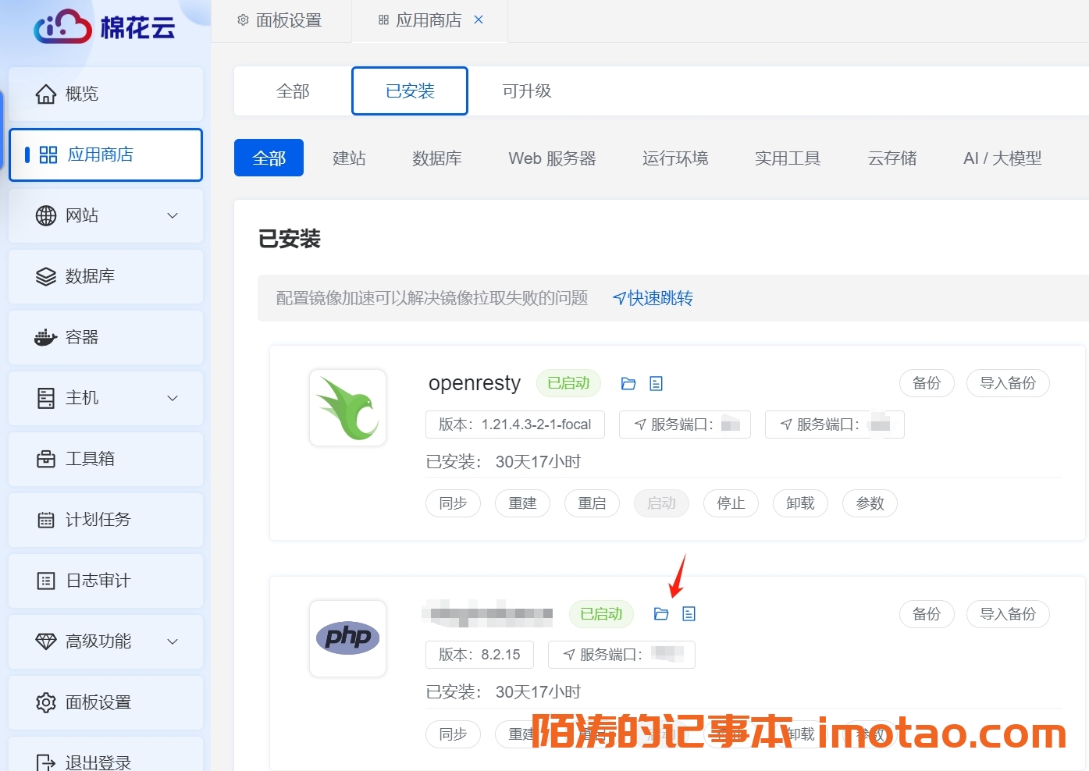This screenshot has height=771, width=1089.
Task: Switch to the 可升级 tab
Action: (526, 91)
